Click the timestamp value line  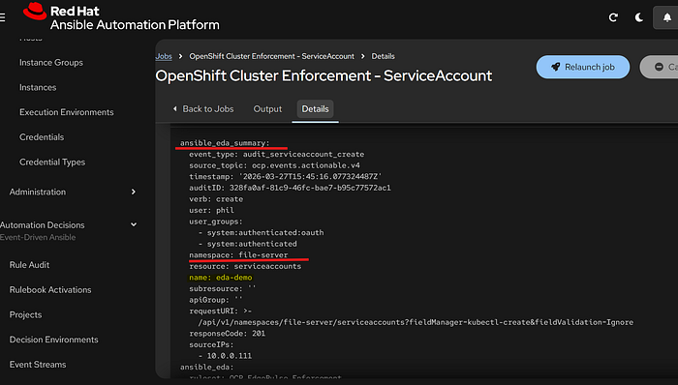coord(286,176)
